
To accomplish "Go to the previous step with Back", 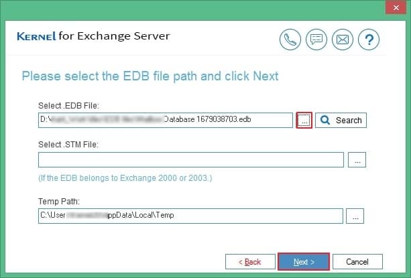I will point(250,261).
